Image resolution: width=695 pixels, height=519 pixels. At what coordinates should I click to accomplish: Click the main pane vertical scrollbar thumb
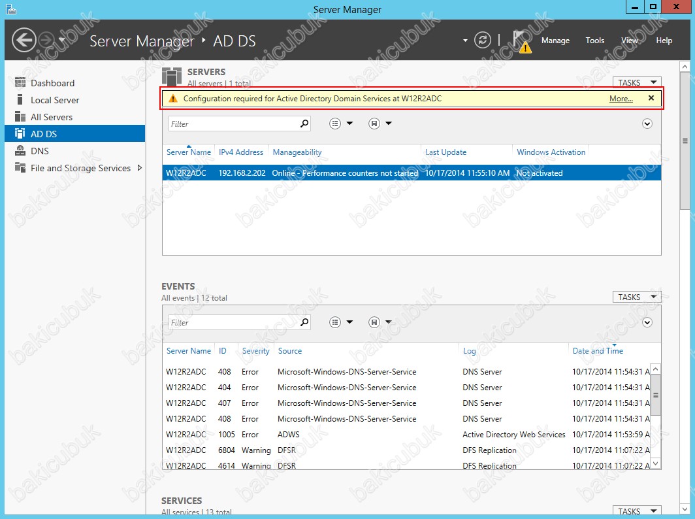pos(685,141)
